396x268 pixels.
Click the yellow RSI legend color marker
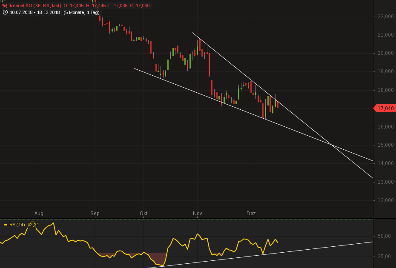[x=6, y=225]
